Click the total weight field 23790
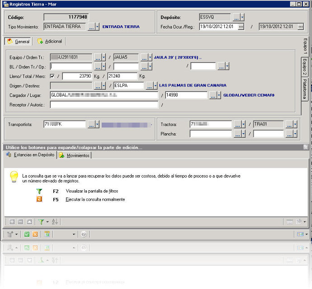Viewport: 312px width, 289px height. pos(77,76)
